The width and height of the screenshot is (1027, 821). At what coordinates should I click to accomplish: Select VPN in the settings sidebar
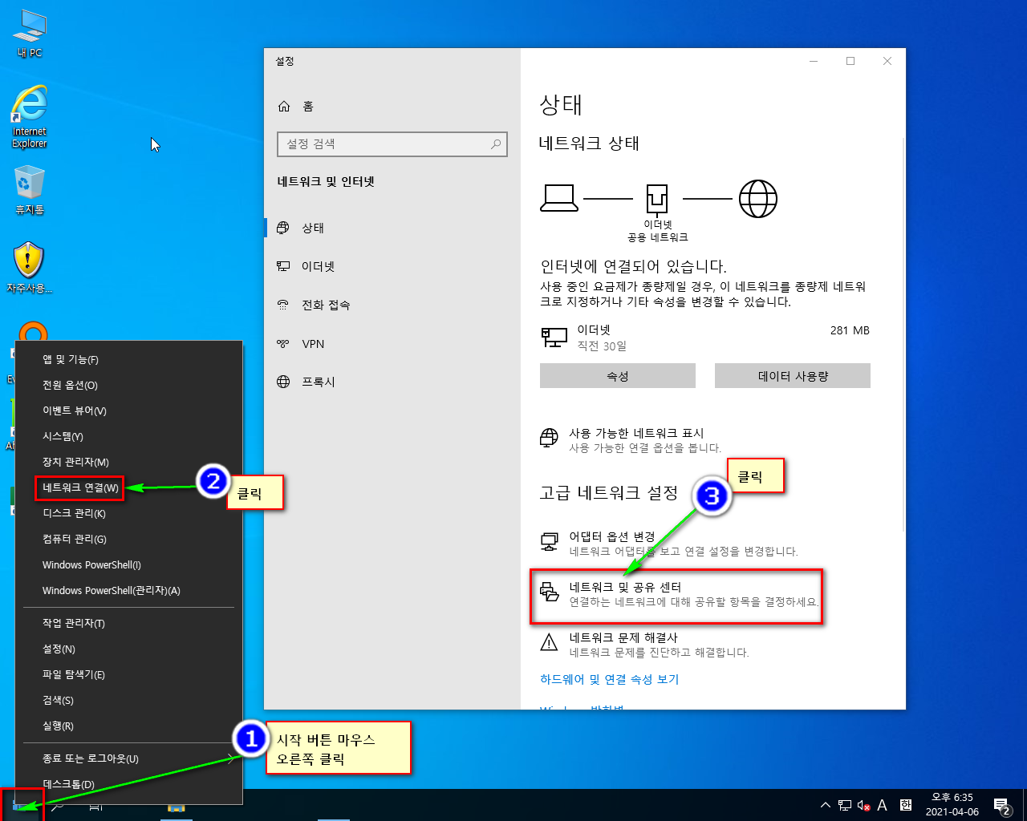313,344
